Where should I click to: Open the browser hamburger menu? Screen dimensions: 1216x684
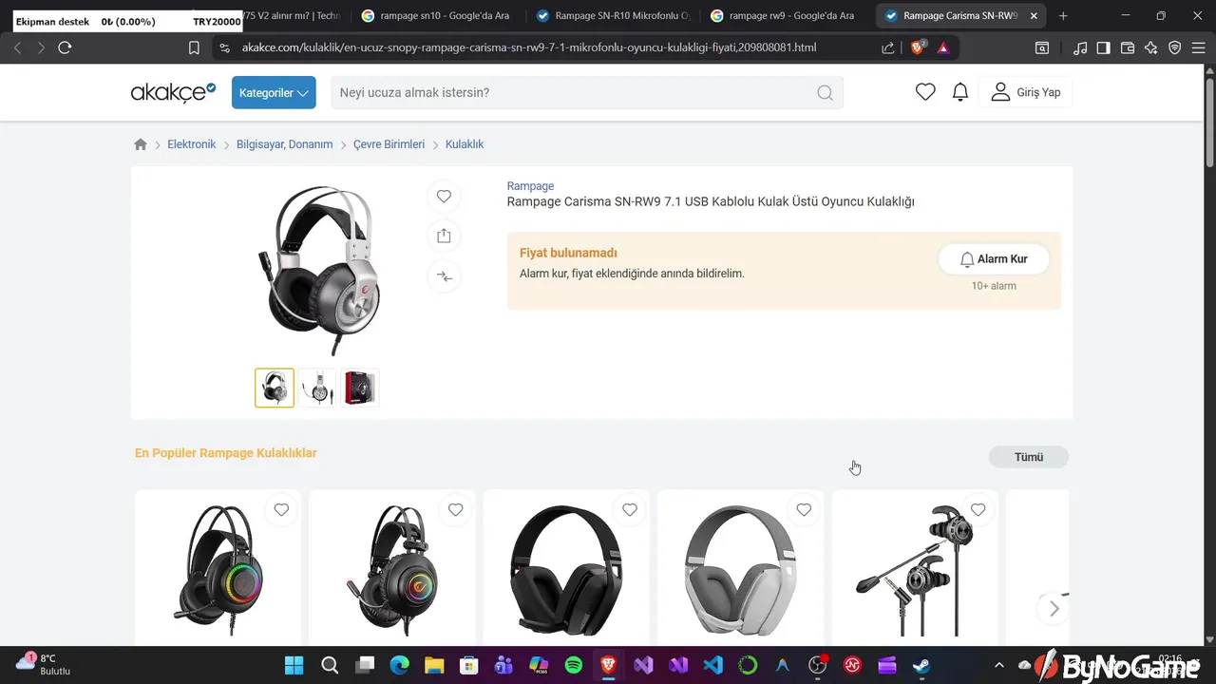click(1199, 47)
